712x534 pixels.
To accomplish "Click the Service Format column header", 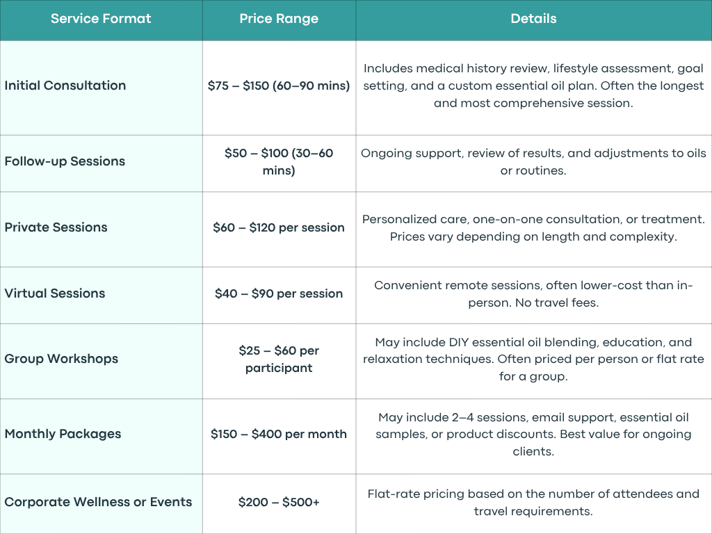I will pyautogui.click(x=101, y=19).
